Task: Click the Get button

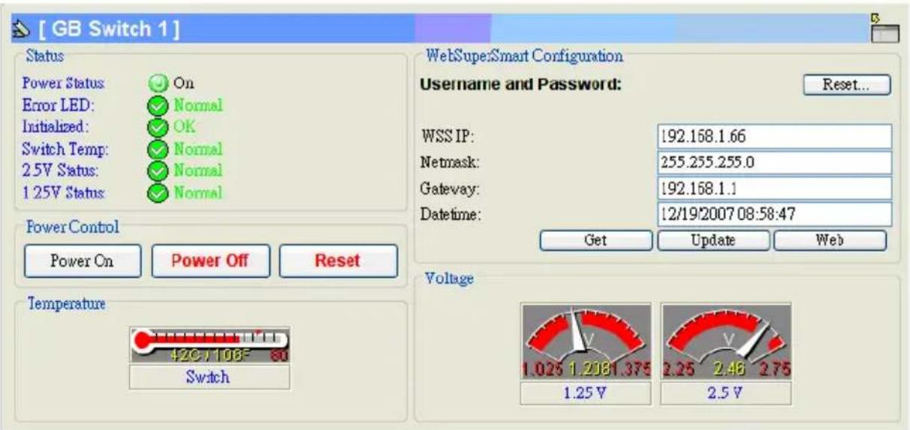Action: 596,240
